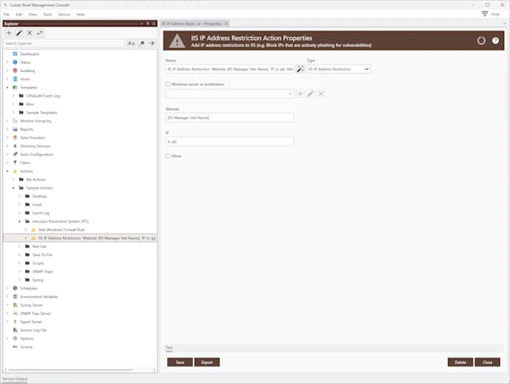Click the delete X icon in Explorer toolbar
510x384 pixels.
[x=29, y=33]
